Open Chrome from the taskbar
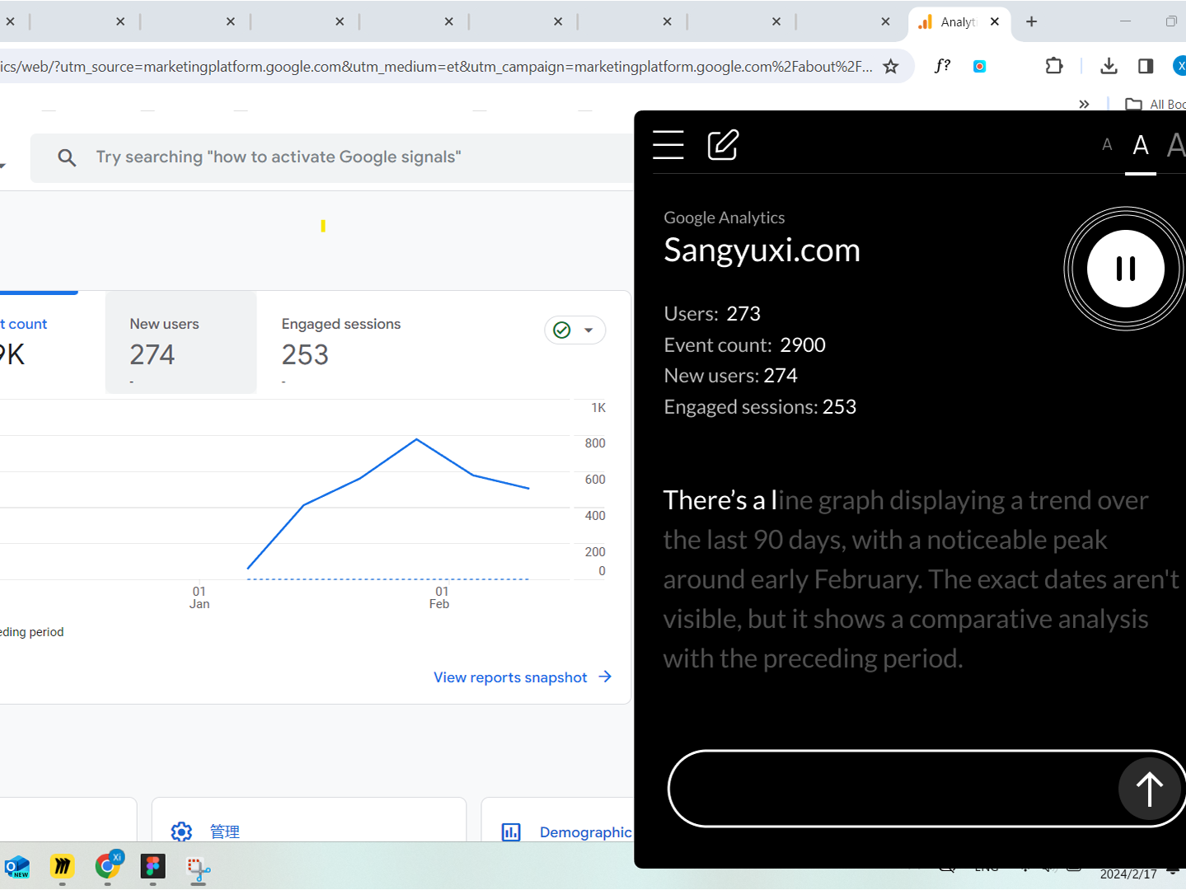The image size is (1186, 890). click(x=108, y=866)
